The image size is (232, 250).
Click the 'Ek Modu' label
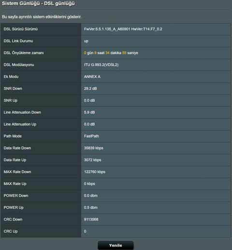11,76
